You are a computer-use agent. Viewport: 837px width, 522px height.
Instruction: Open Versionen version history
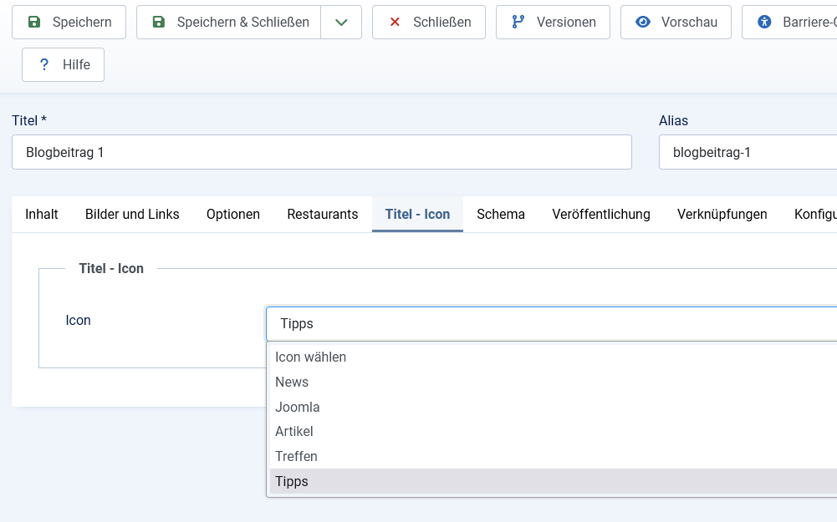pyautogui.click(x=553, y=22)
